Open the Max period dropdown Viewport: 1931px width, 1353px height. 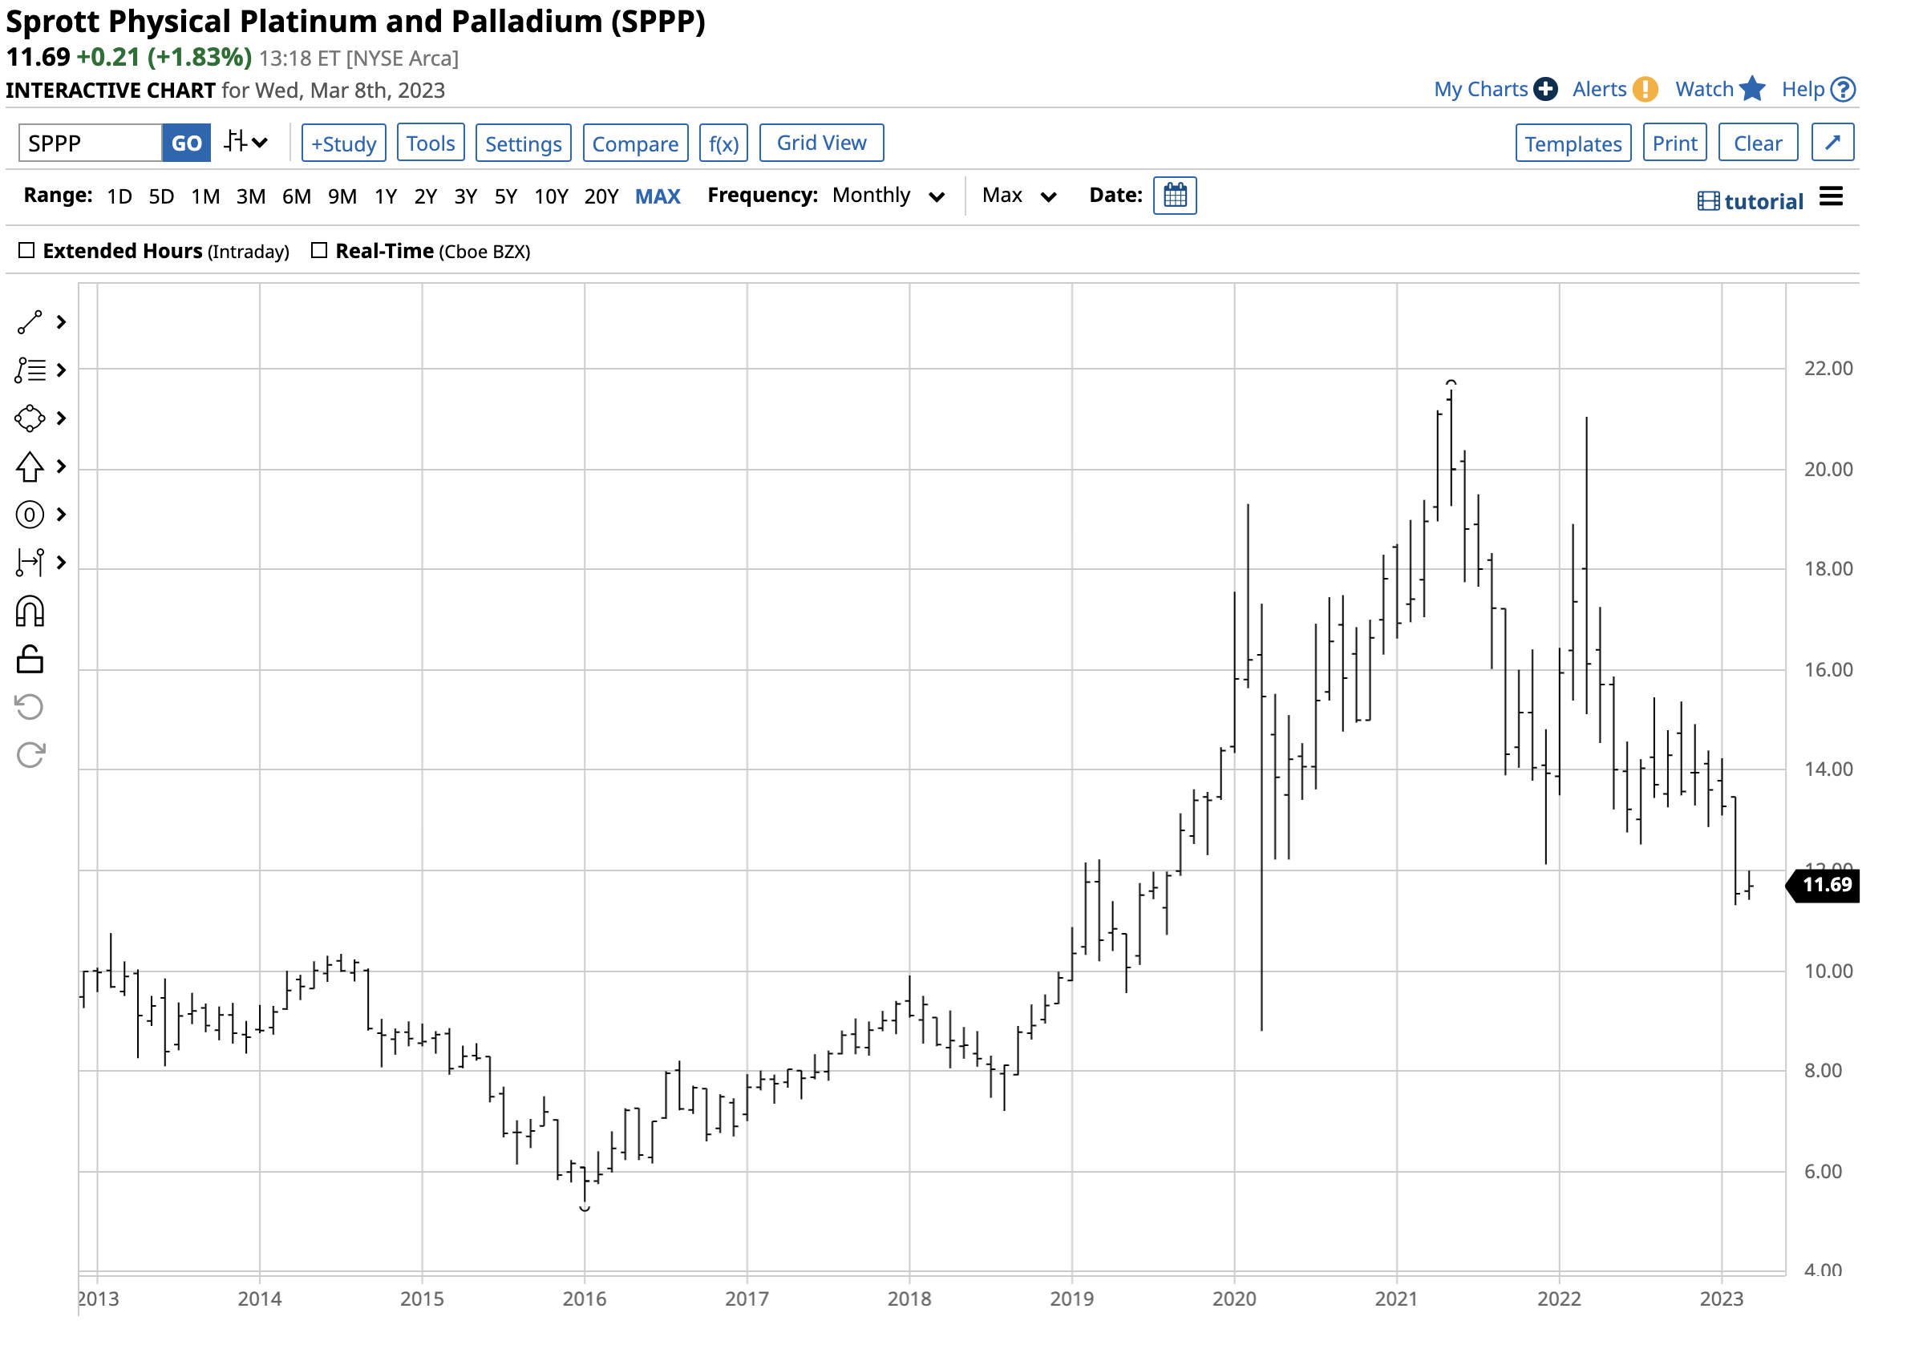tap(1019, 196)
